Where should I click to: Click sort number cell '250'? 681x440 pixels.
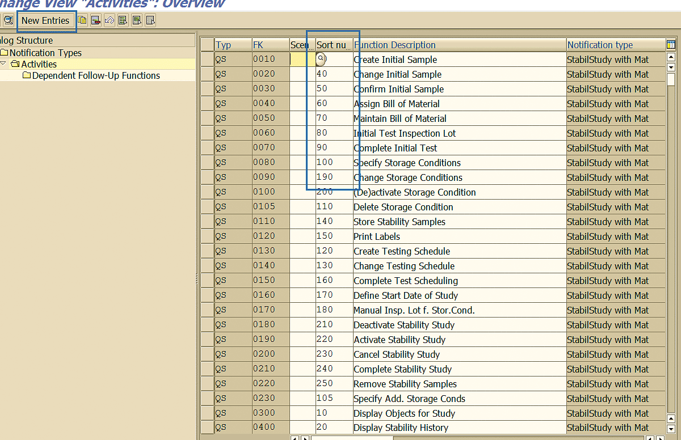(x=334, y=384)
